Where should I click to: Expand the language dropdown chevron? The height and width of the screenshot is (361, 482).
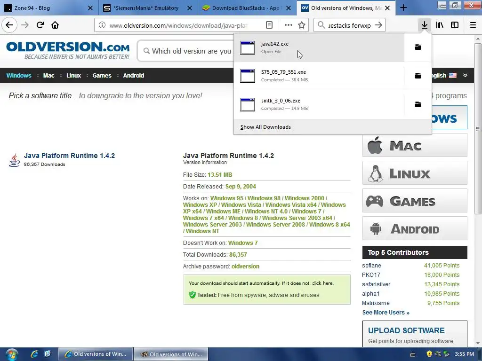466,75
